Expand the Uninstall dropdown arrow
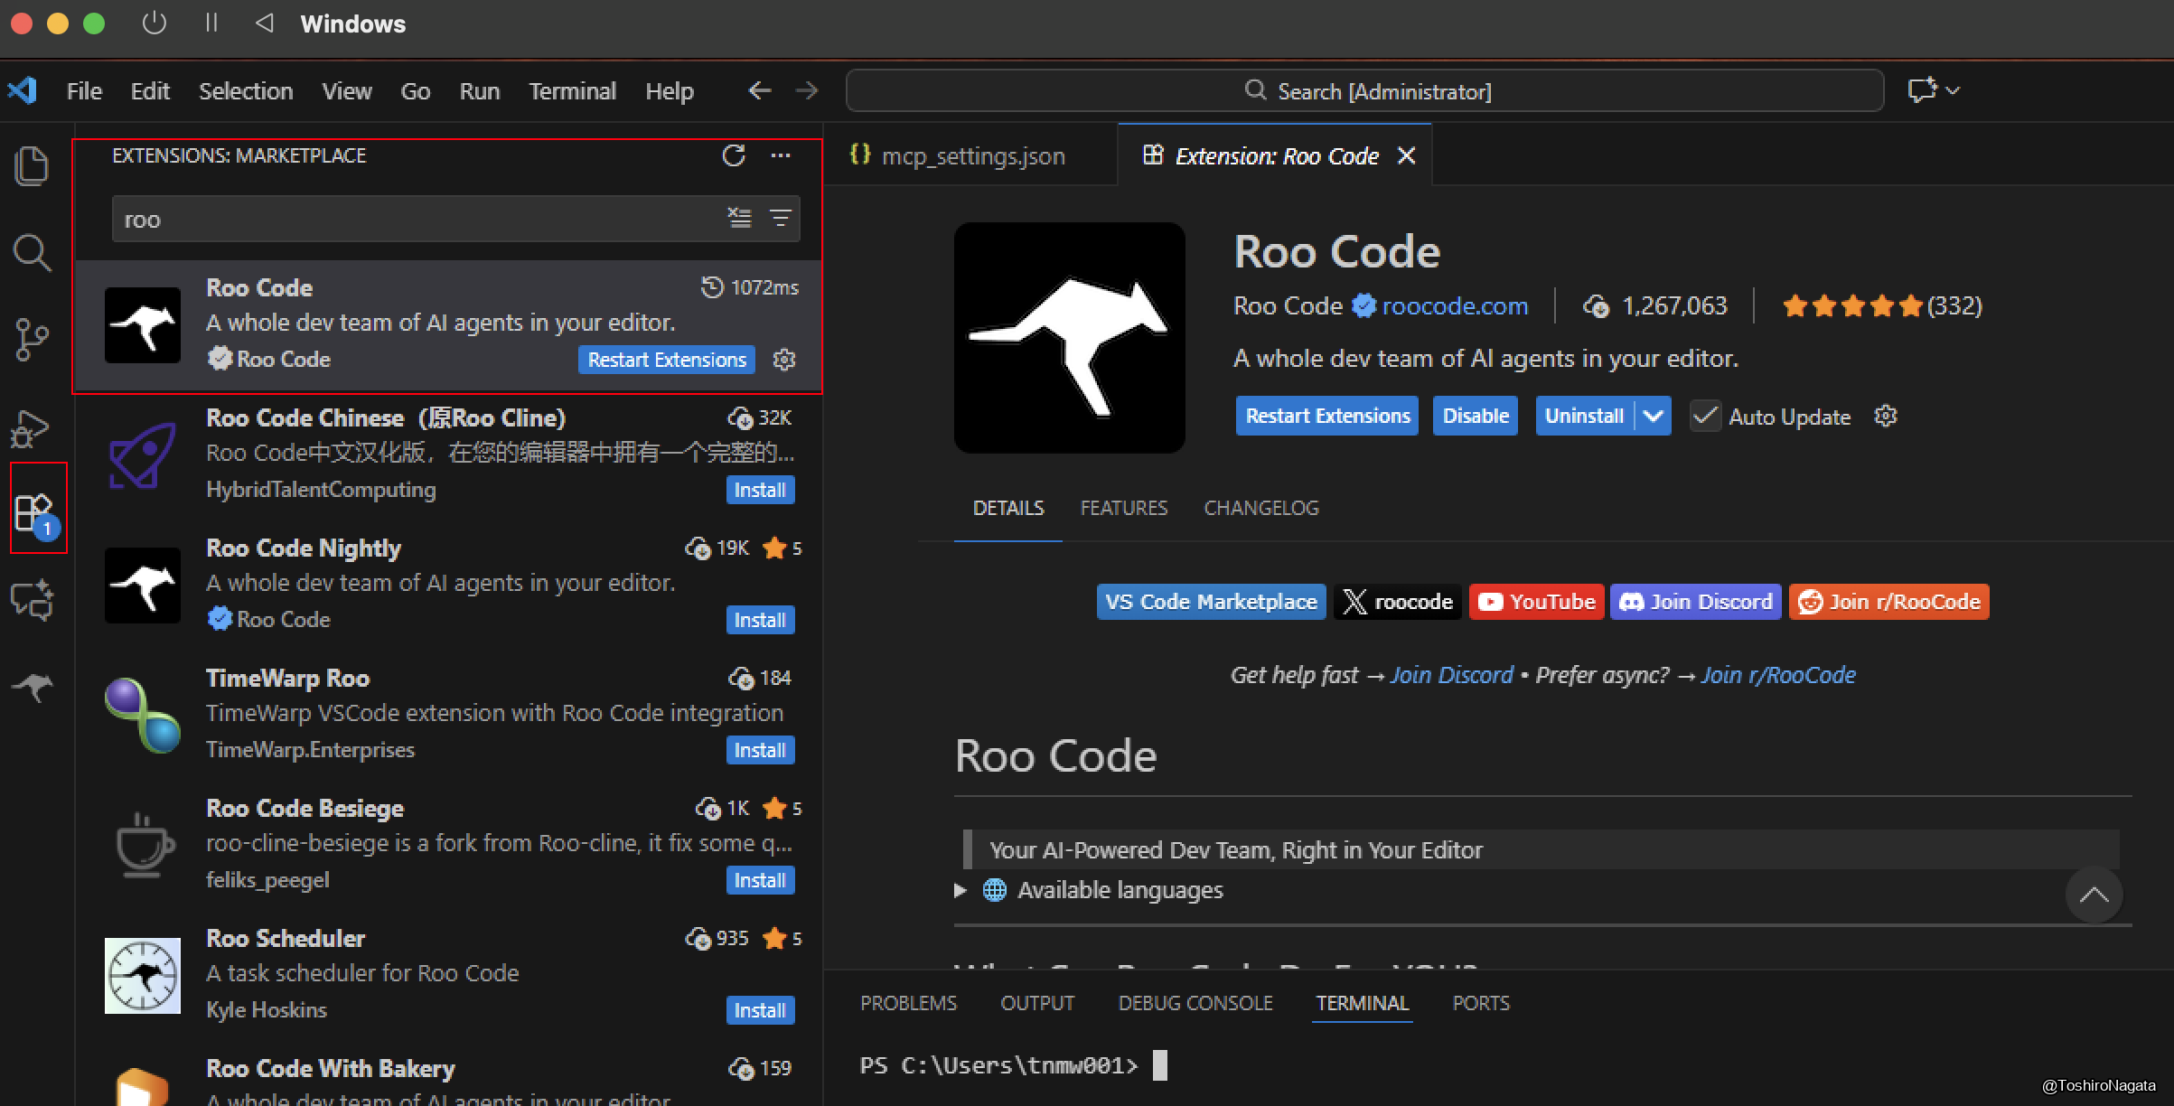Screen dimensions: 2174x1106 point(1654,417)
